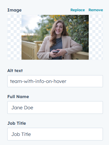
Task: Click the "team-with-info-on-hover" text value
Action: coord(38,81)
